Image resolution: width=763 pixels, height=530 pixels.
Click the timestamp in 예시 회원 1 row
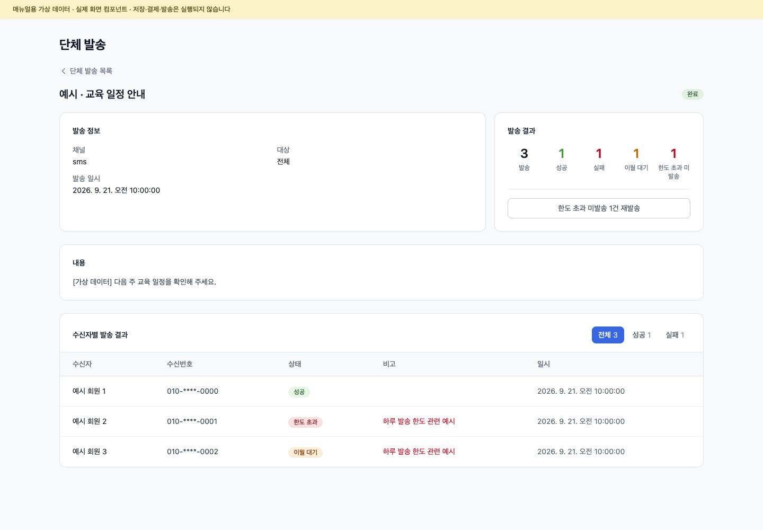click(x=581, y=391)
